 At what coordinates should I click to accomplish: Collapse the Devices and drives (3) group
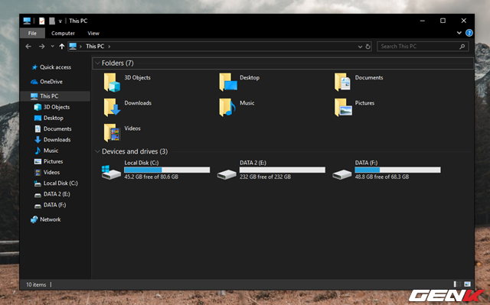(97, 151)
